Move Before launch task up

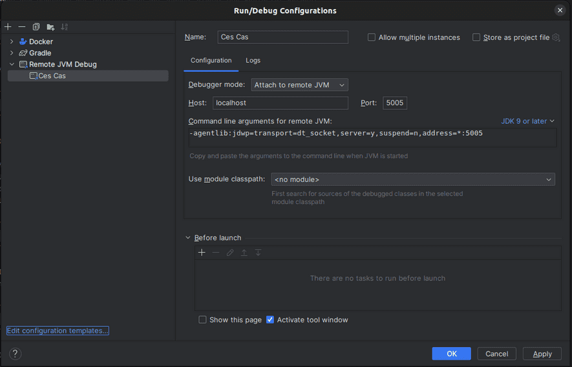[x=244, y=253]
